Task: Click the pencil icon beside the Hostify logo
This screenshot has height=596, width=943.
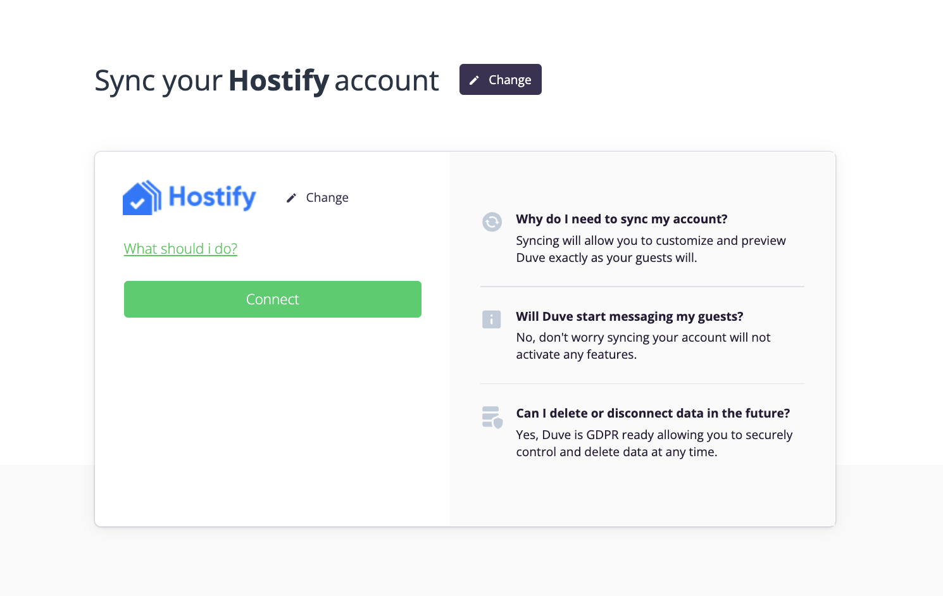Action: tap(291, 198)
